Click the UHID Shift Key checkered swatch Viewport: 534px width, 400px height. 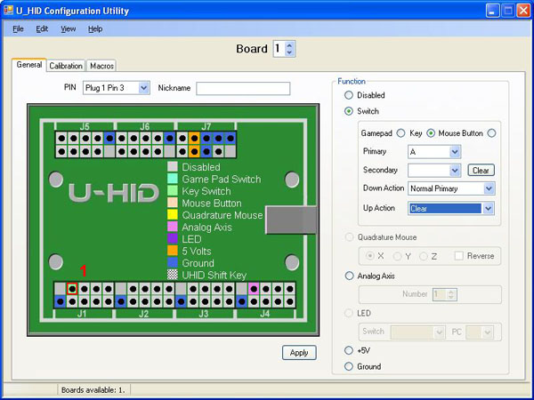(x=173, y=275)
